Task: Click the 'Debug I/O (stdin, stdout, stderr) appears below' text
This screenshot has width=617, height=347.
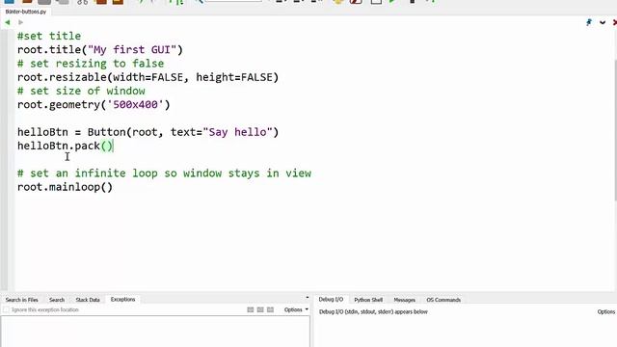Action: click(x=373, y=311)
